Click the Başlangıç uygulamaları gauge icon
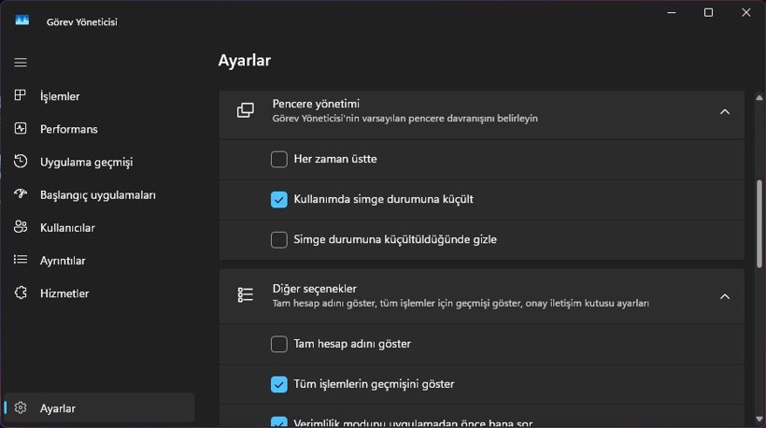This screenshot has width=766, height=428. pyautogui.click(x=21, y=194)
